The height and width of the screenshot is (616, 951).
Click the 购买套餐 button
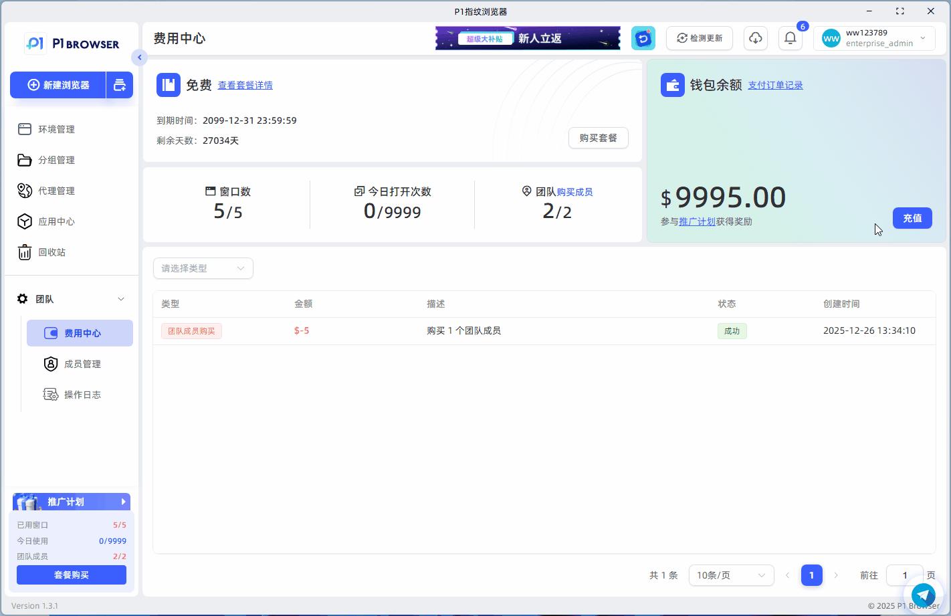(x=598, y=138)
